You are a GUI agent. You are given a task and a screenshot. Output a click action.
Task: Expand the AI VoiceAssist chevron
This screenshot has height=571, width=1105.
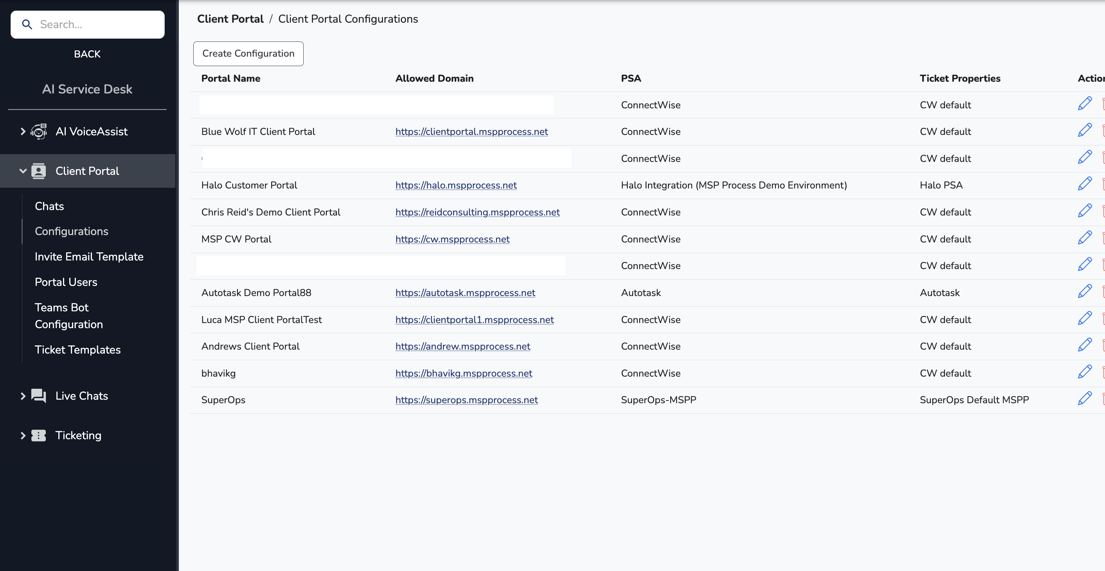tap(23, 131)
